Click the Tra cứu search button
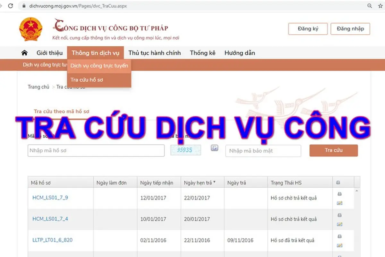Viewport: 385px width, 257px height. (x=334, y=150)
